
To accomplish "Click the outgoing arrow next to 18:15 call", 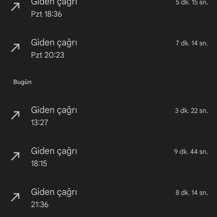I will coord(15,156).
